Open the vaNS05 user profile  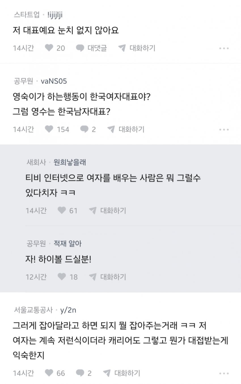pyautogui.click(x=54, y=81)
